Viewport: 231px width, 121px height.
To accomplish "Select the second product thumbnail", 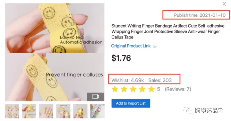I will click(29, 111).
